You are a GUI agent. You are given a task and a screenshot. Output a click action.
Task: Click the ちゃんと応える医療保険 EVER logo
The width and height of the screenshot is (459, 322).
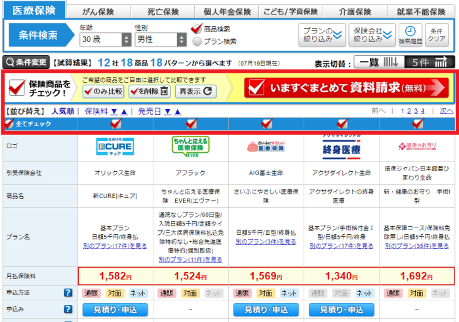tap(191, 146)
